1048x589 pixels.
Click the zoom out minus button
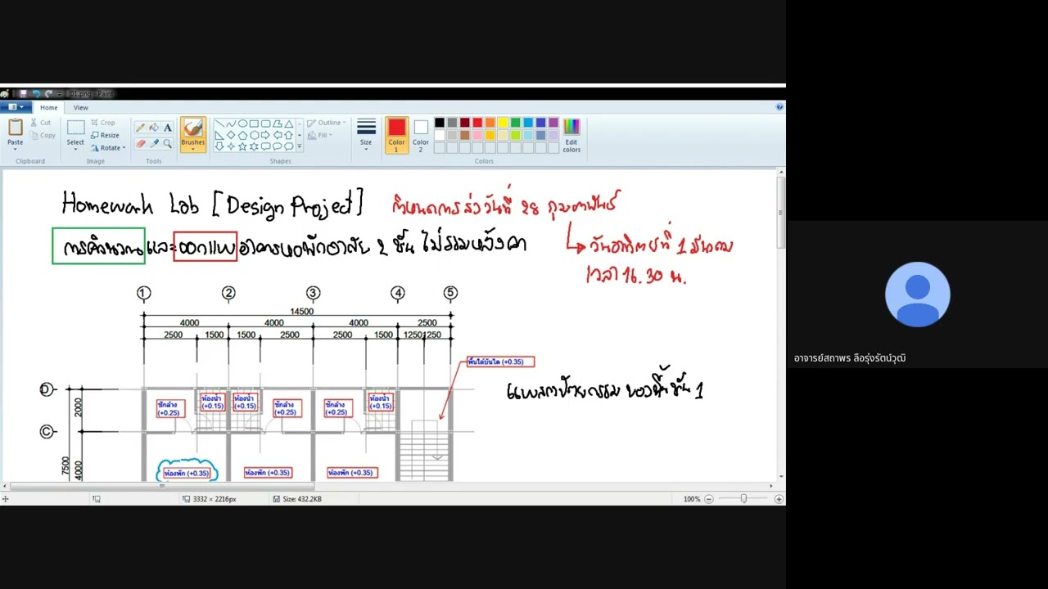(709, 499)
